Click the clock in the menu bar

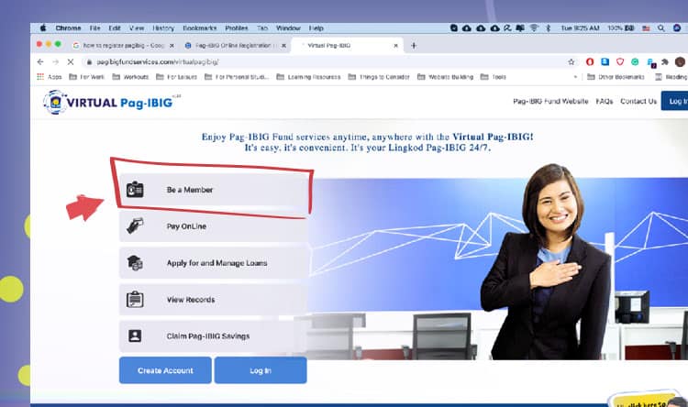(580, 27)
